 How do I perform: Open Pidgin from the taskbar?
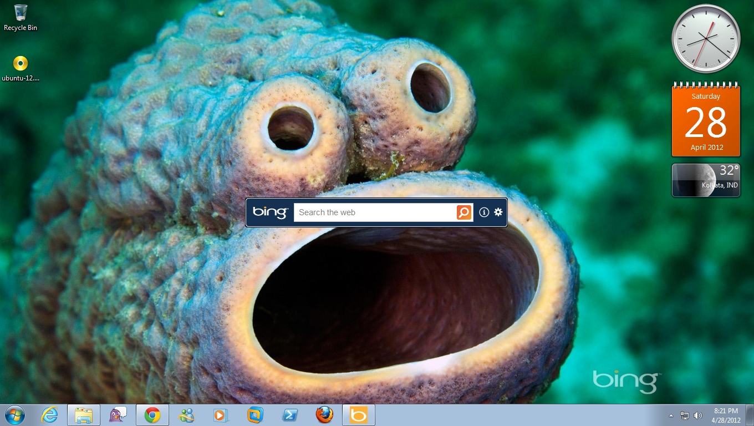(118, 414)
